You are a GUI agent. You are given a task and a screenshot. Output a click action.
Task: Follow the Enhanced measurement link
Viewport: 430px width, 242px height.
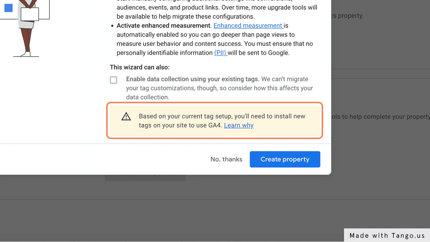coord(248,25)
